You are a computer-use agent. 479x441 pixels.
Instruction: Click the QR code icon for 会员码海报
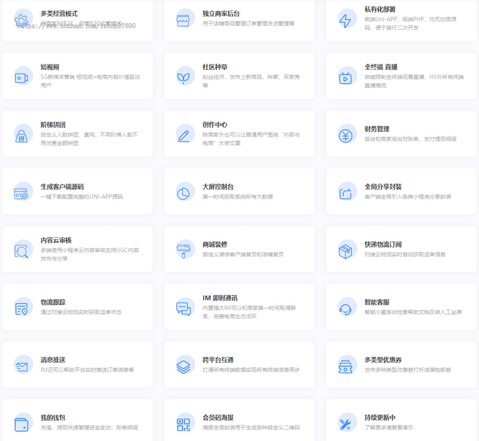click(183, 424)
